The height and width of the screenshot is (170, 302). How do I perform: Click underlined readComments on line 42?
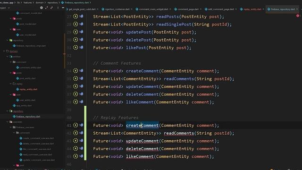pos(179,133)
